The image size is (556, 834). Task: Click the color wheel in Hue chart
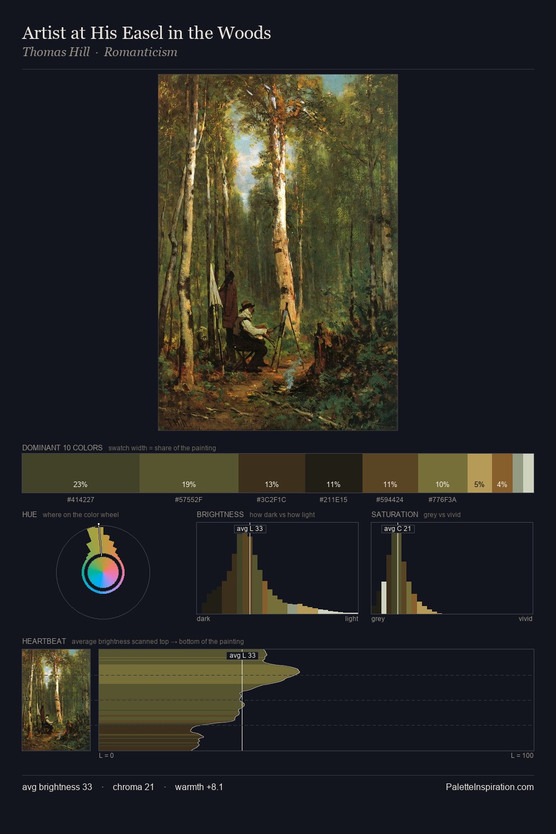click(x=103, y=573)
